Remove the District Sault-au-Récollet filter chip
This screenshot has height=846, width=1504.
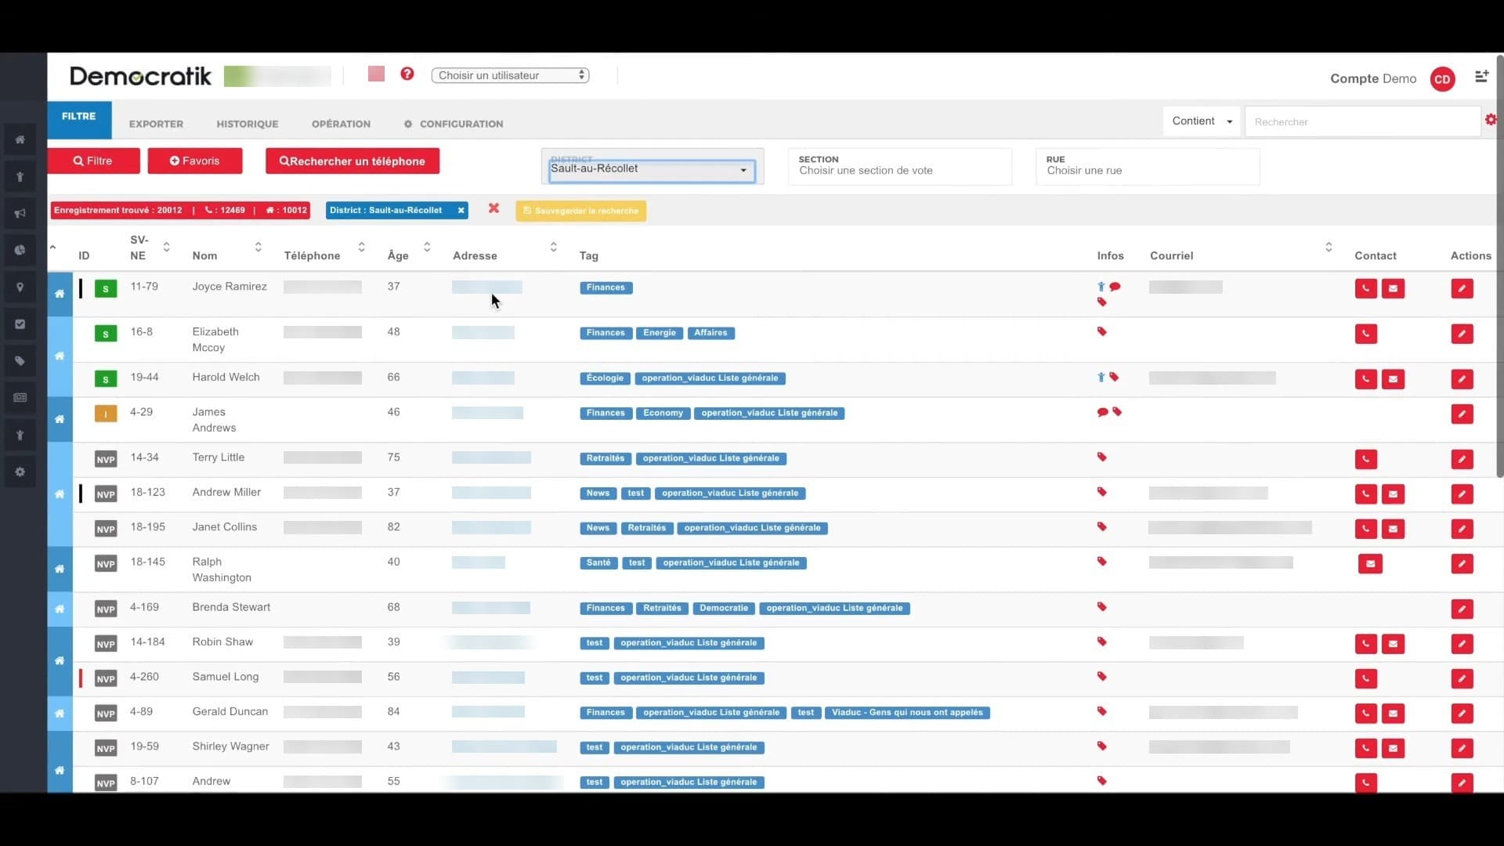[x=461, y=210]
